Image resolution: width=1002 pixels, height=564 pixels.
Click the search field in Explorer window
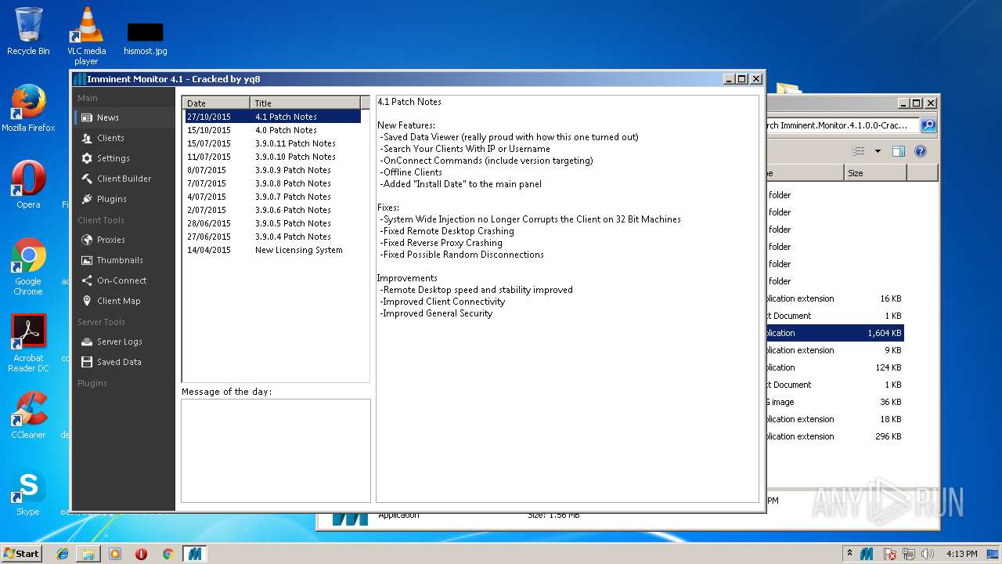point(843,125)
